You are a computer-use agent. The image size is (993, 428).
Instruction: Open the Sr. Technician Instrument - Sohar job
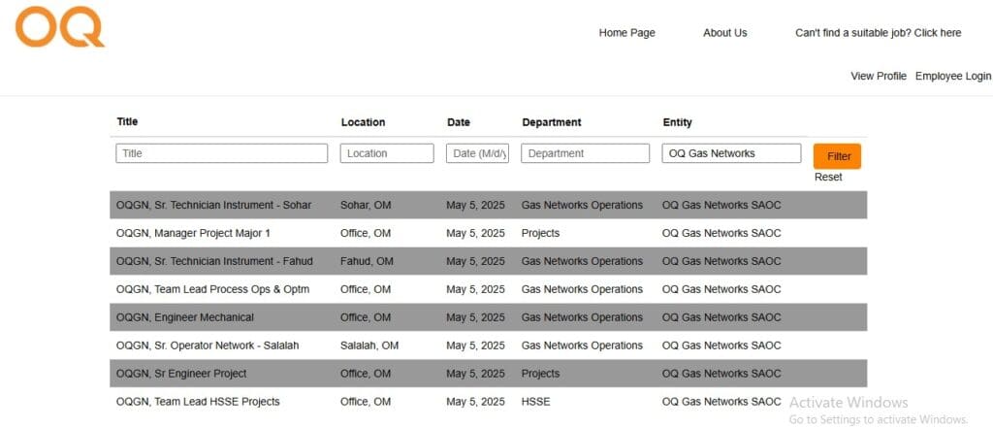click(x=214, y=206)
